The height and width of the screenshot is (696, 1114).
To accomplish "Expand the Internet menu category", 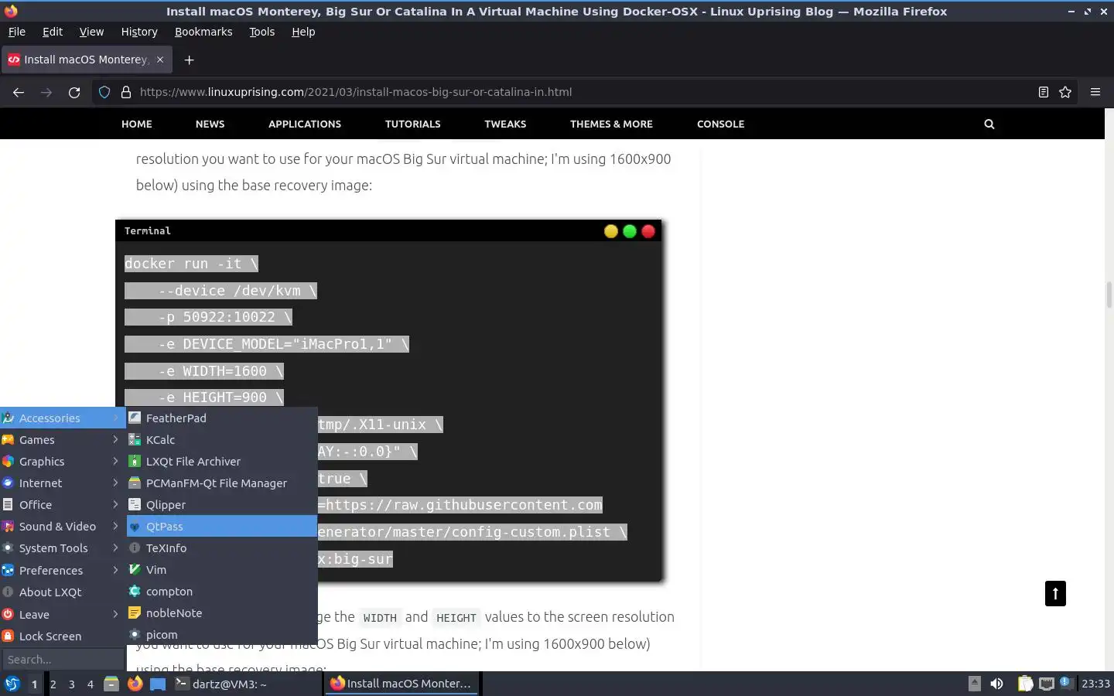I will click(x=62, y=483).
